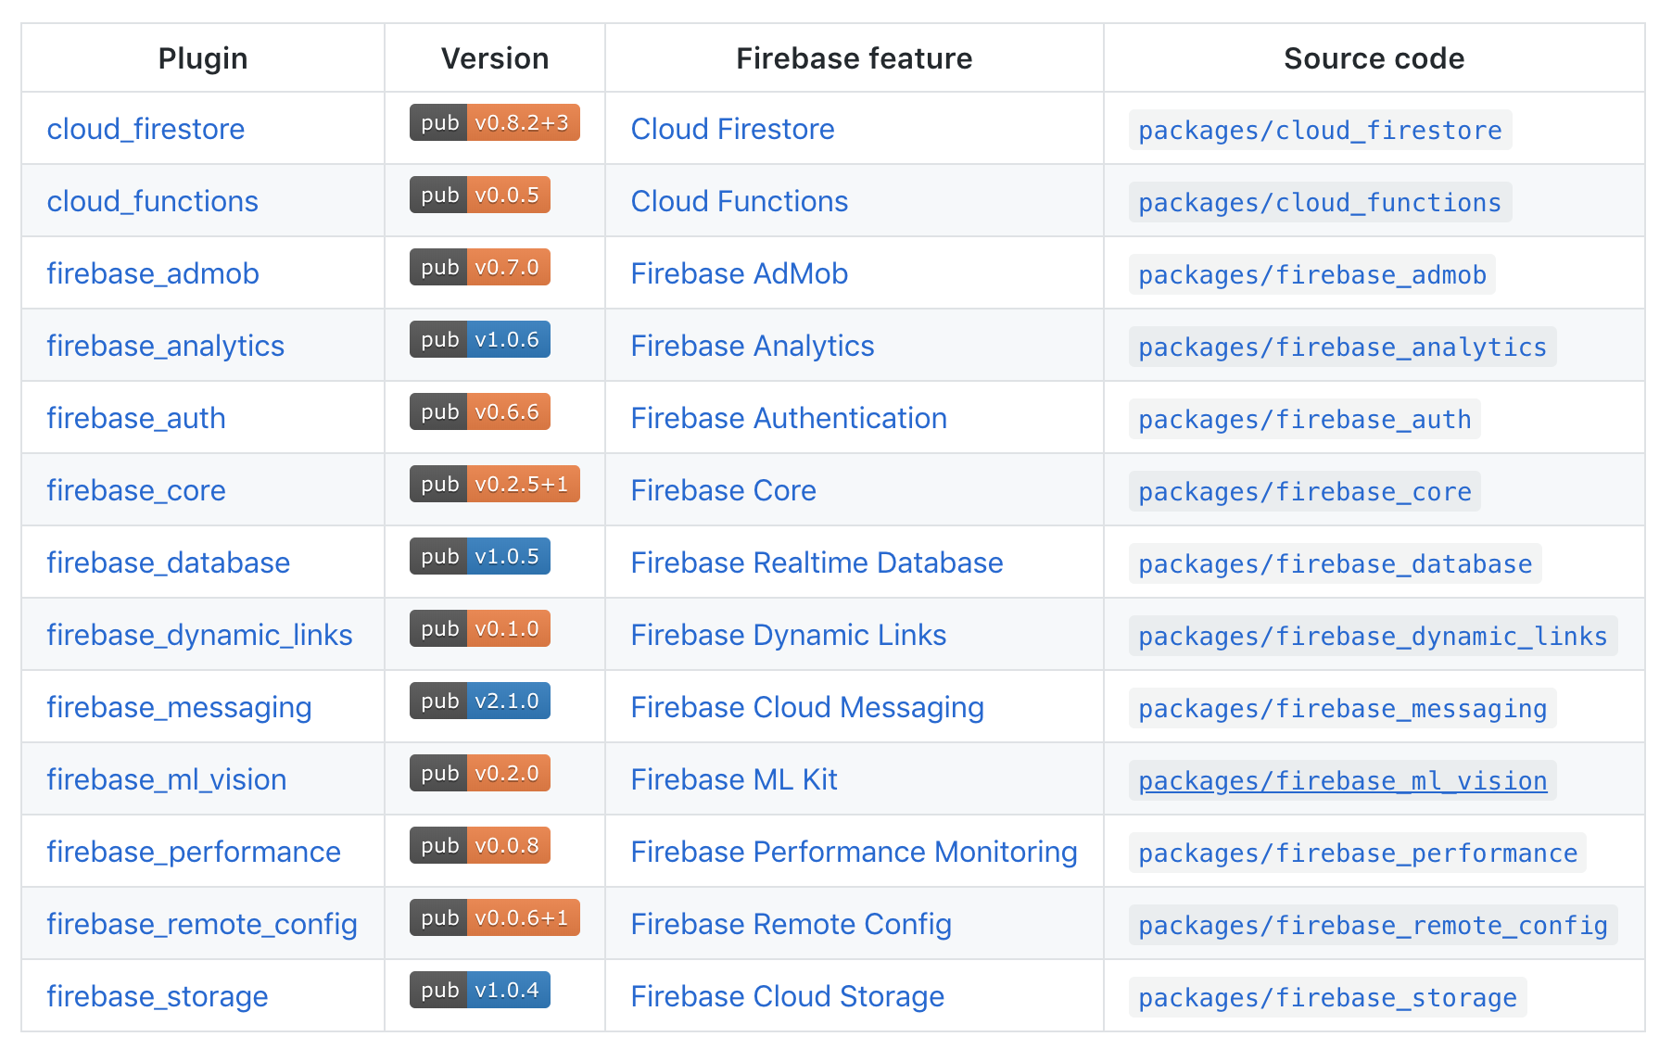This screenshot has height=1062, width=1672.
Task: Follow the Firebase Core feature link
Action: [724, 490]
